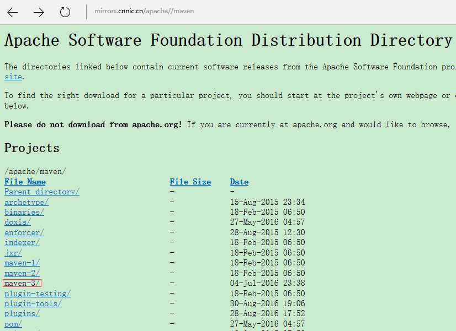Click the /apache/maven/ path text
This screenshot has height=331, width=456.
click(35, 171)
